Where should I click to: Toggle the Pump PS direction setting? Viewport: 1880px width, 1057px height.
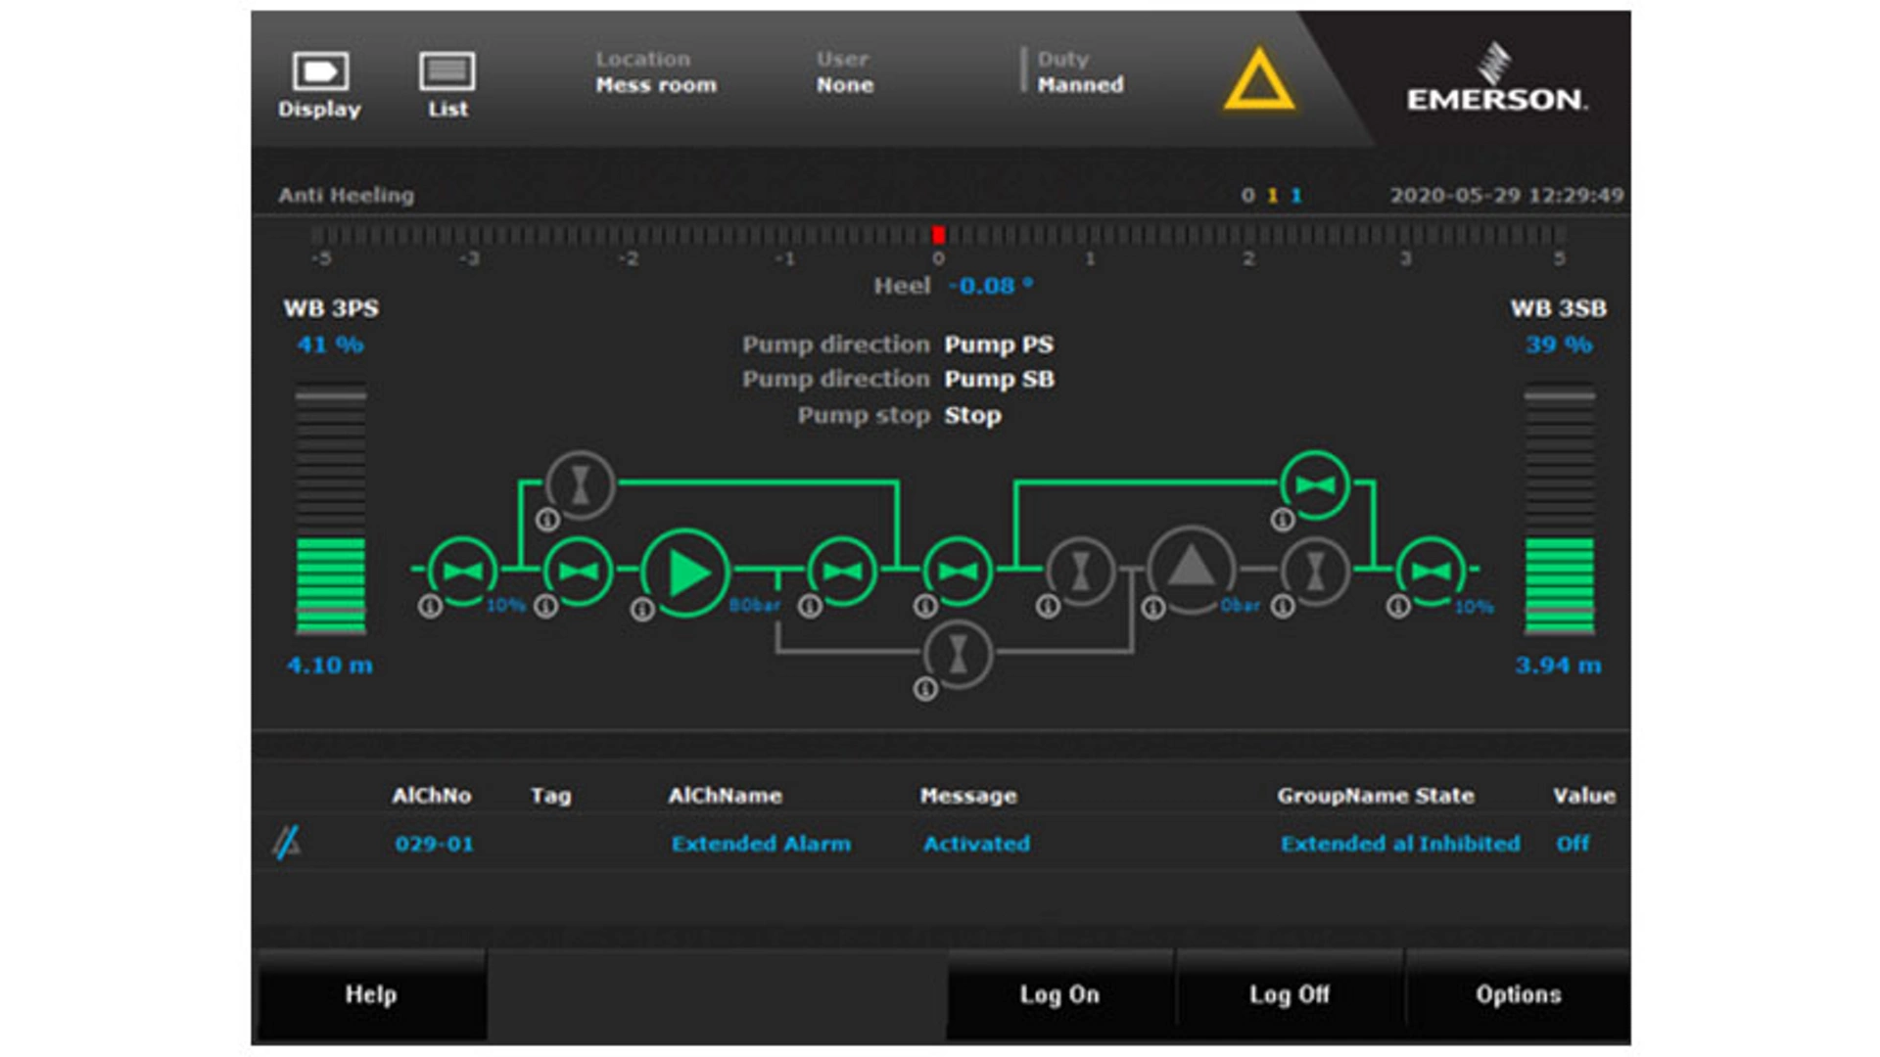point(999,345)
